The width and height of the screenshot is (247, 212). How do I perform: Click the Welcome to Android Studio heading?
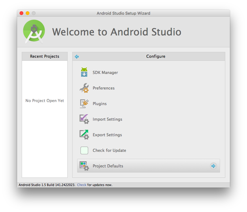coord(117,32)
